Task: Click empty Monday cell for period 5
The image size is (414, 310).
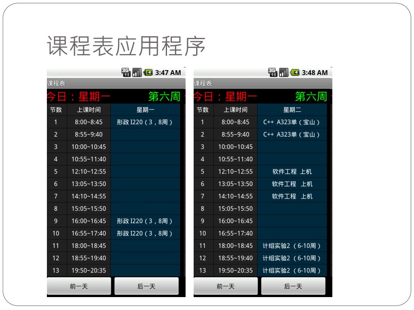Action: pyautogui.click(x=146, y=172)
